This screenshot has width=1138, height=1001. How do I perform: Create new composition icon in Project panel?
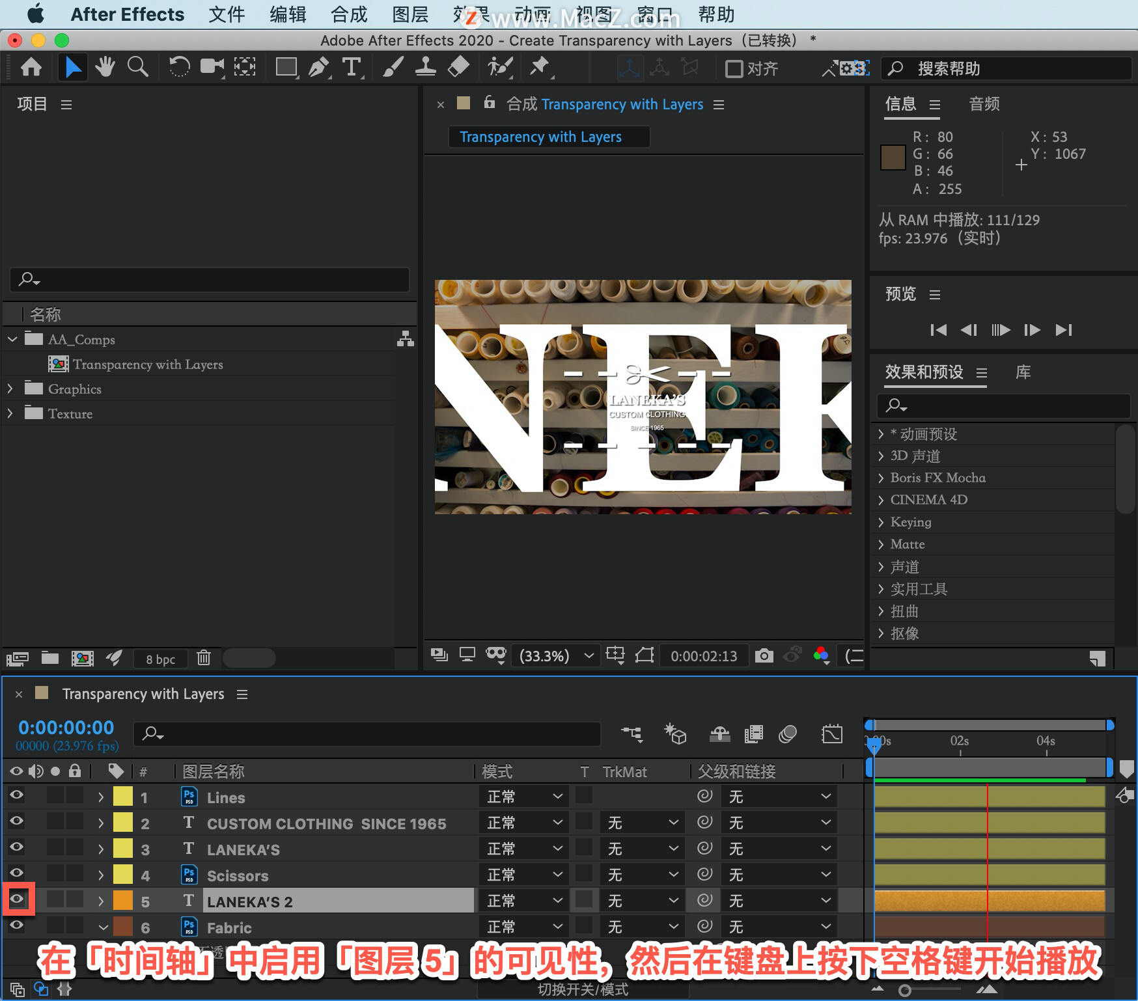[x=82, y=658]
